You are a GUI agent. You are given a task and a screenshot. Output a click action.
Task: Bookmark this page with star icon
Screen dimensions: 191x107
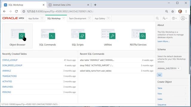172,11
